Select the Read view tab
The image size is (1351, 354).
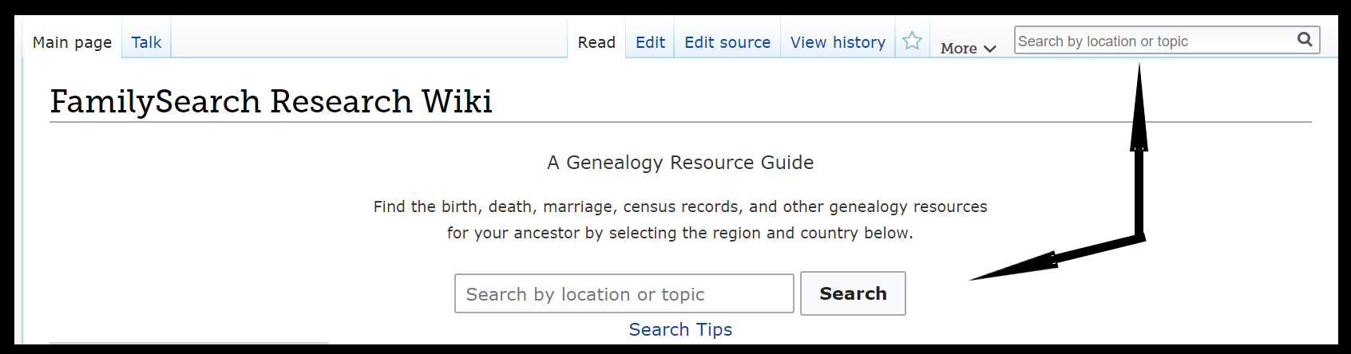point(596,42)
